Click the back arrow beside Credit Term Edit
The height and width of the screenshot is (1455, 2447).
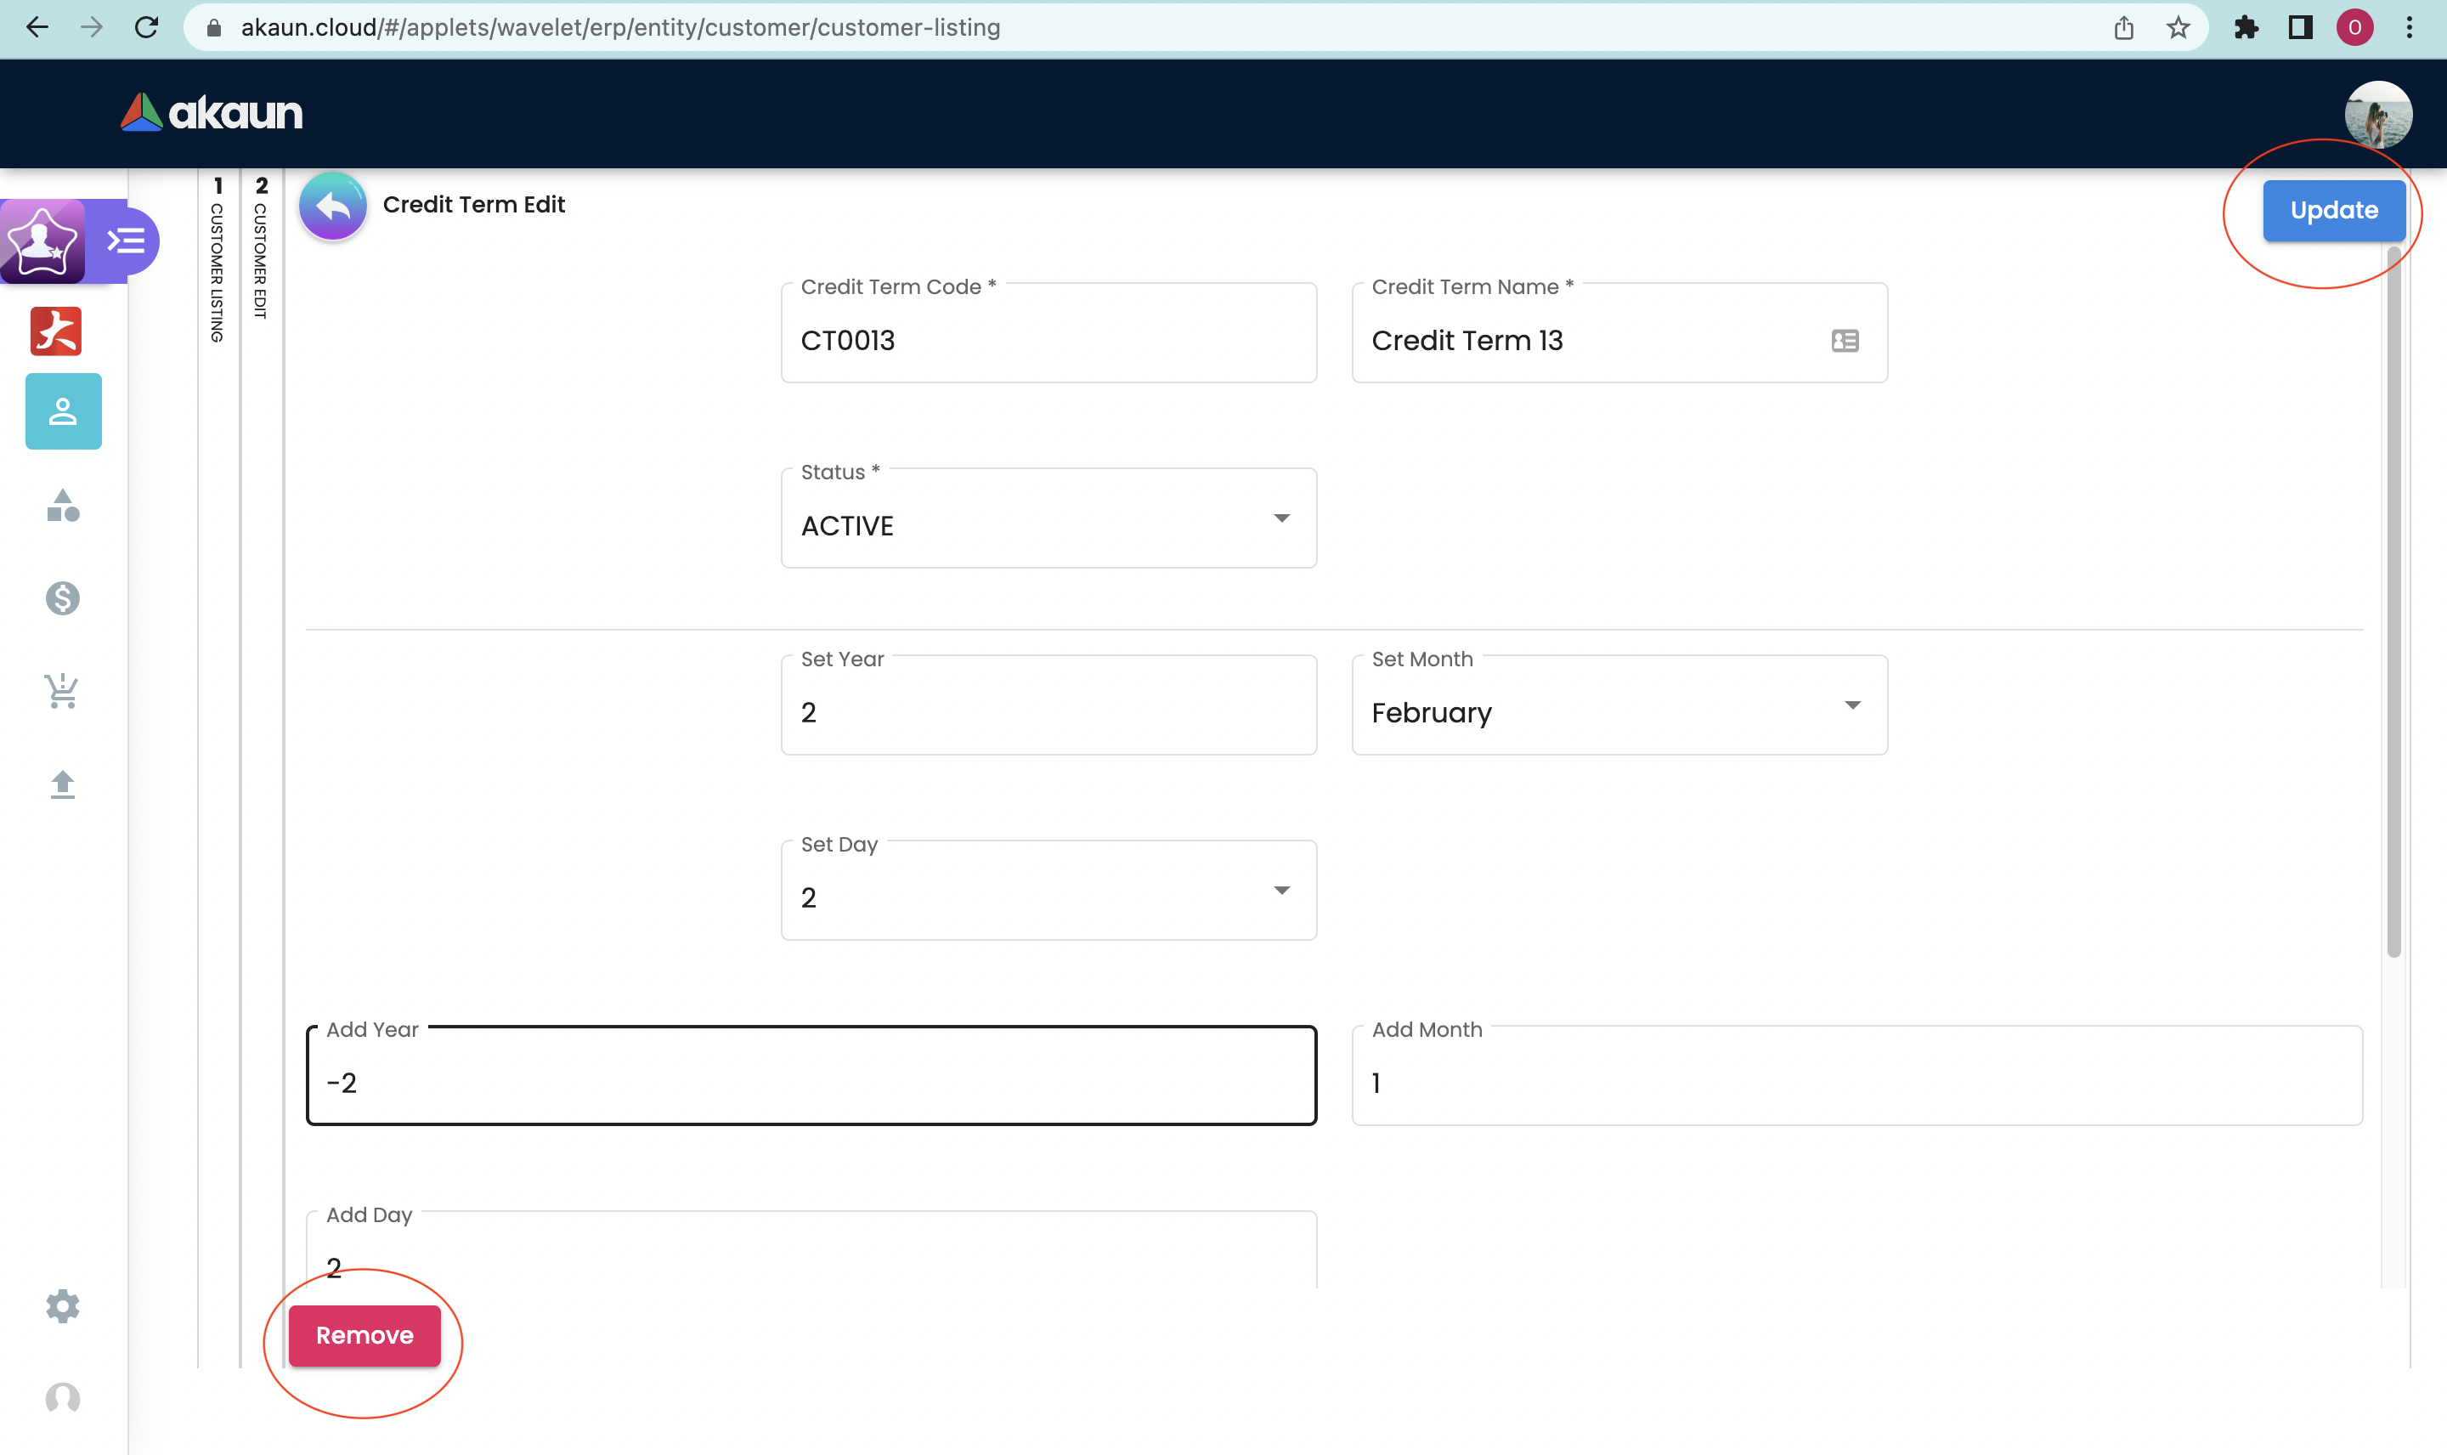click(x=332, y=206)
